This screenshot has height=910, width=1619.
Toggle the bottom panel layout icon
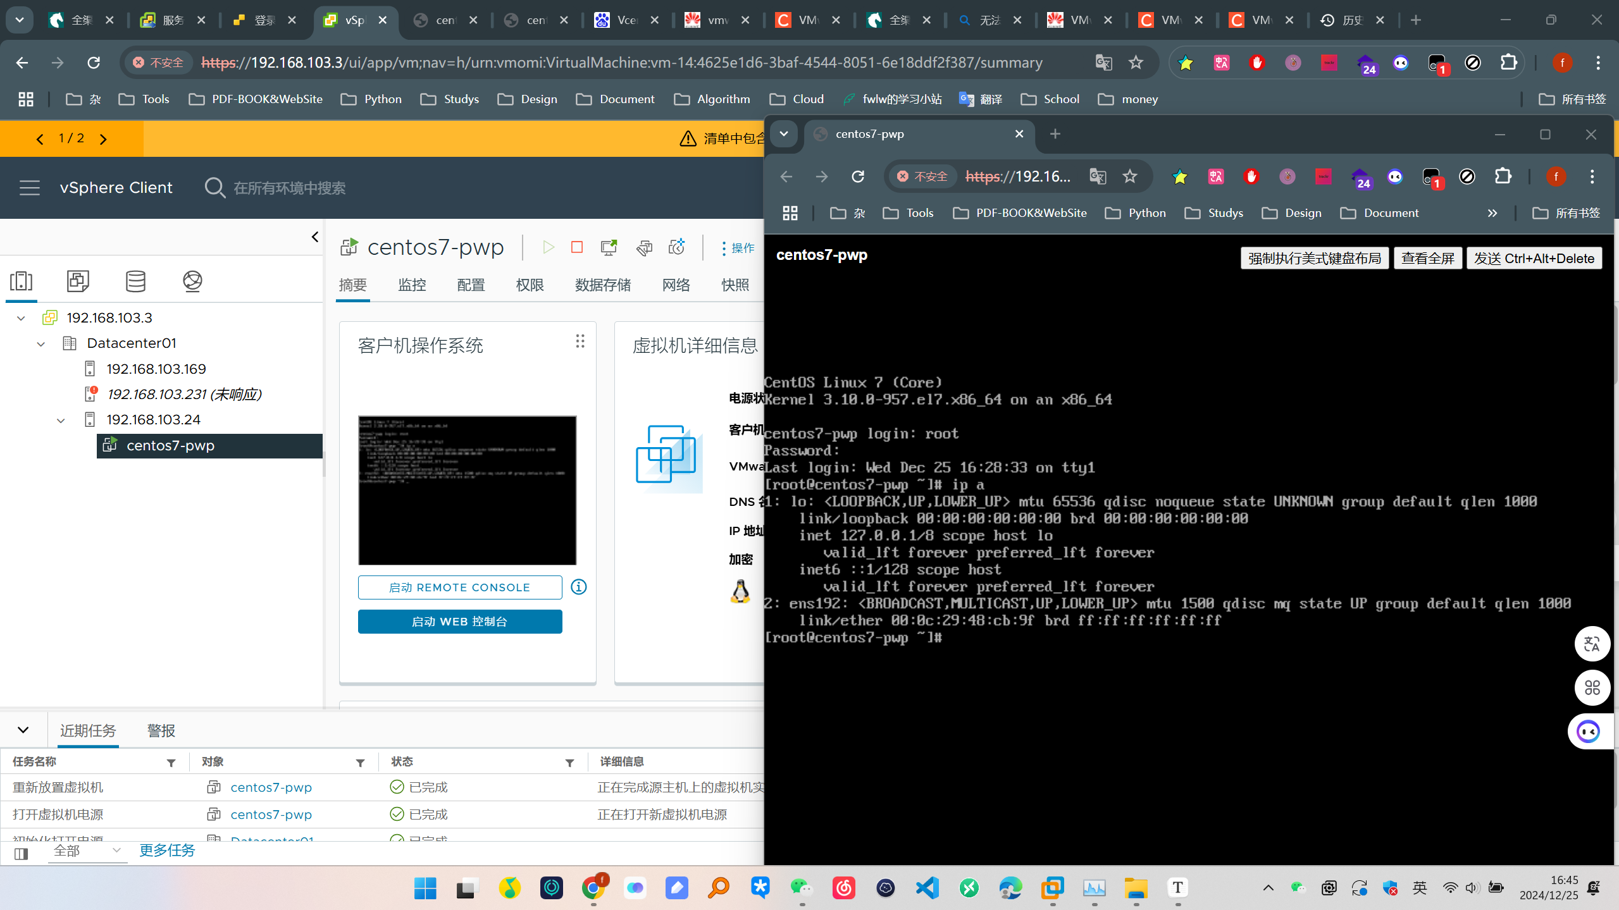point(21,854)
